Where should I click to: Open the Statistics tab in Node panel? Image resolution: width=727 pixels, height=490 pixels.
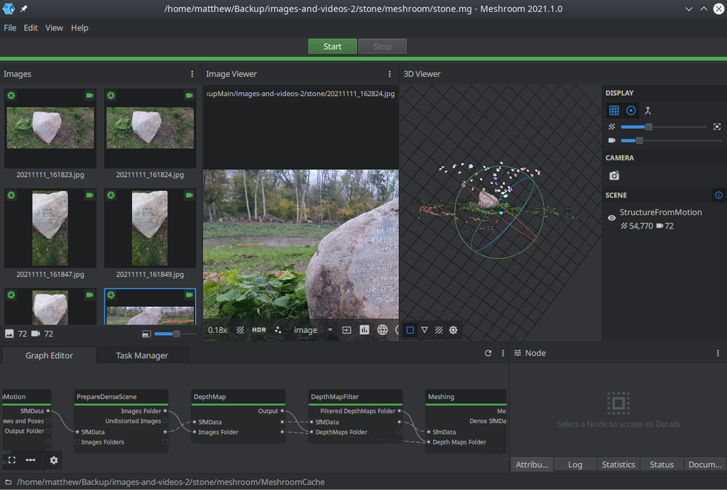[618, 464]
